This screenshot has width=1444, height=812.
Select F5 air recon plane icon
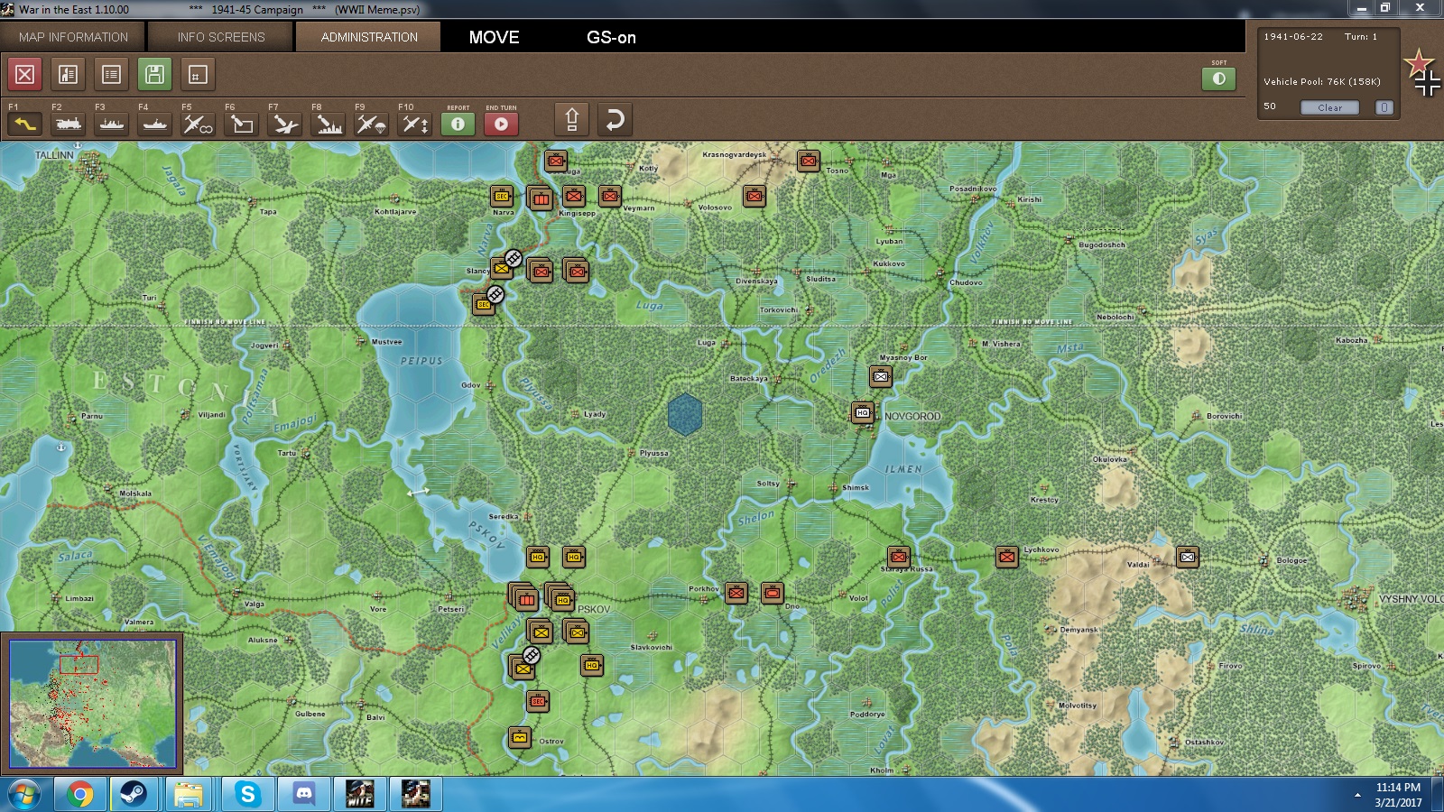199,124
